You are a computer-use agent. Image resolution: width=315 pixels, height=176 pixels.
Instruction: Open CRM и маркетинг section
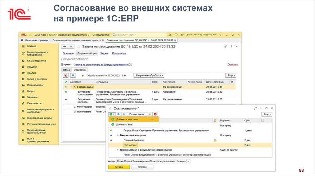tap(37, 61)
